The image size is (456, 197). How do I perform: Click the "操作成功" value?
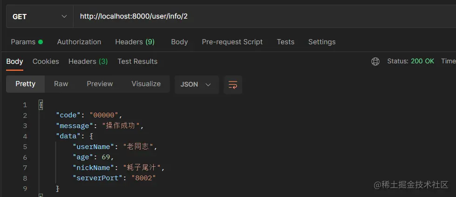click(121, 126)
